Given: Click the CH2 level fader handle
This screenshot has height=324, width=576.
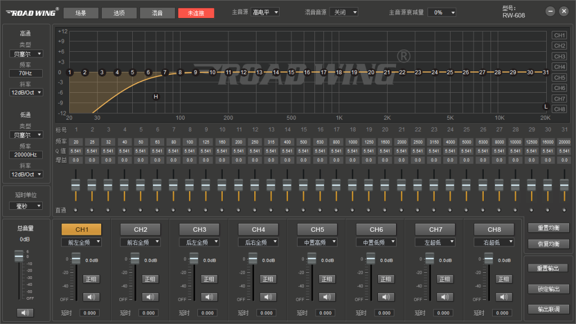Looking at the screenshot, I should [x=135, y=259].
